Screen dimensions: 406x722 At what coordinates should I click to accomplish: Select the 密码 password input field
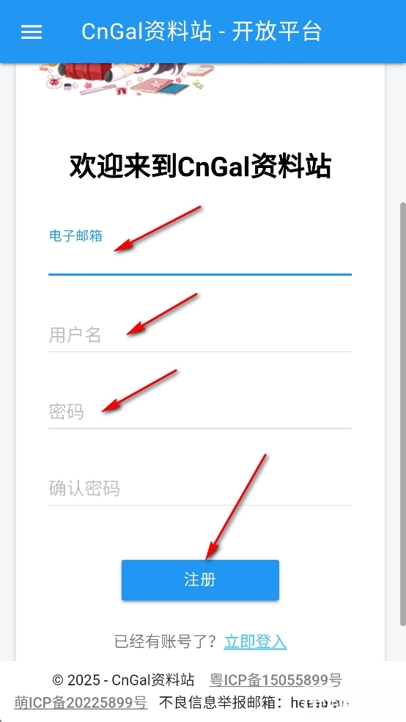(x=200, y=412)
